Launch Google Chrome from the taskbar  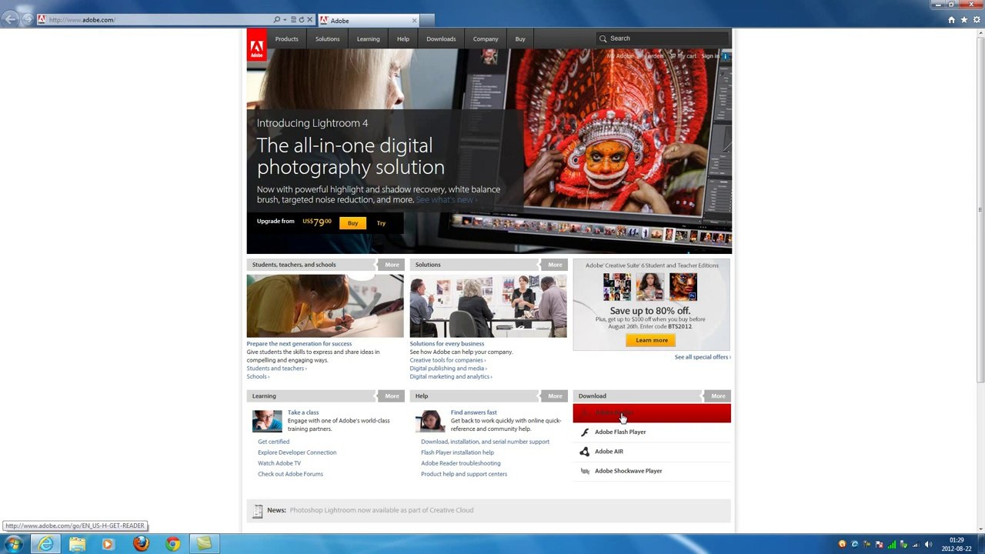click(172, 544)
